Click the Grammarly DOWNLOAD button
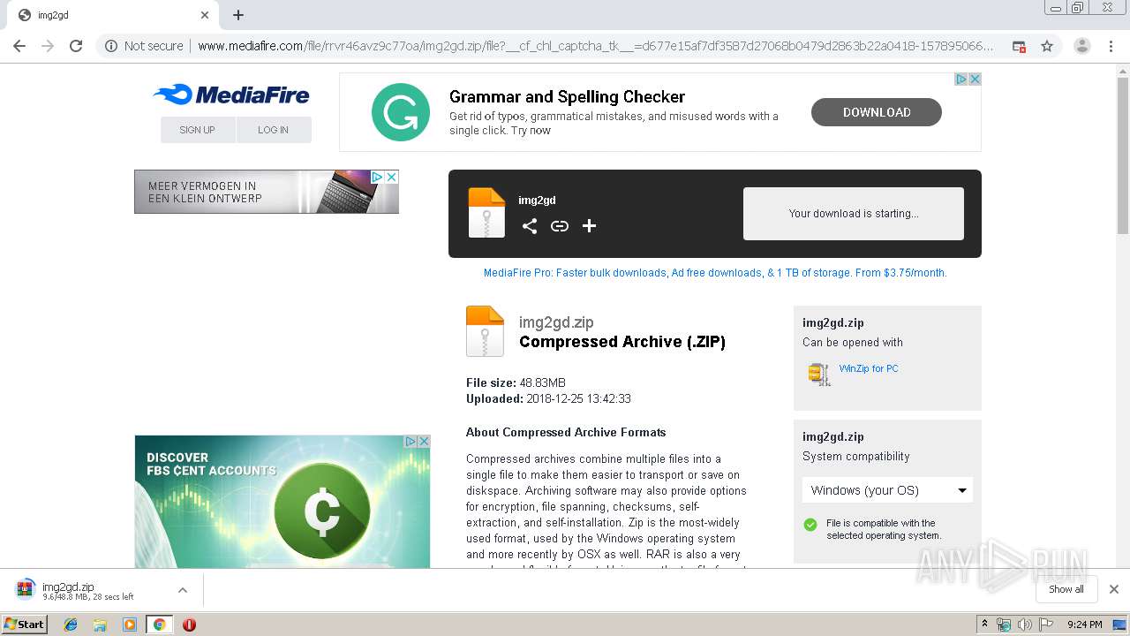The image size is (1130, 636). pos(877,112)
